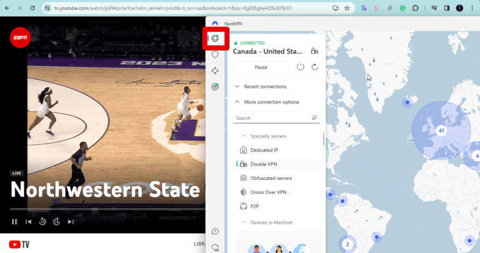Open the Threat Protection shield icon
This screenshot has width=480, height=253.
coord(215,55)
